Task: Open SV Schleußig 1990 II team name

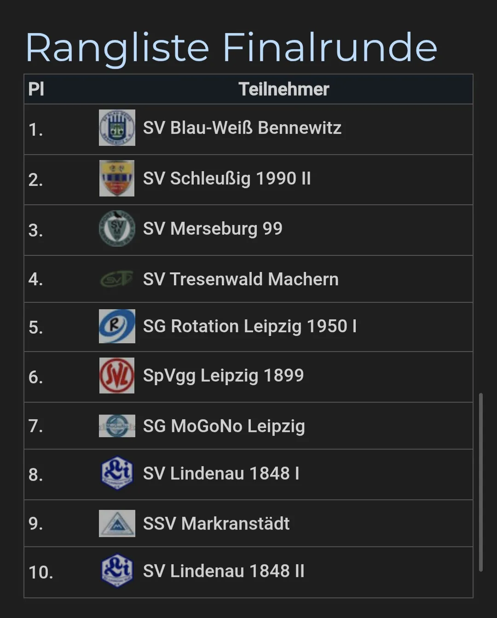Action: (227, 179)
